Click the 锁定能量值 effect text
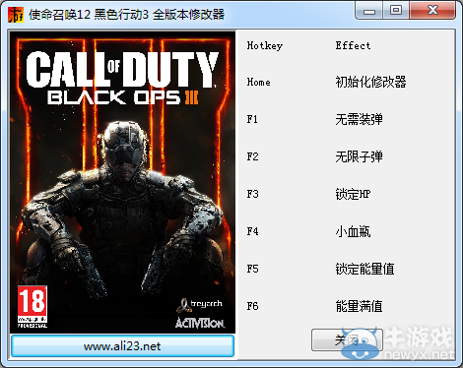 click(x=364, y=269)
